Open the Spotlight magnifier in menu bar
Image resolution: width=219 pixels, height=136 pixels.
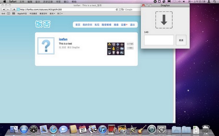(x=215, y=1)
